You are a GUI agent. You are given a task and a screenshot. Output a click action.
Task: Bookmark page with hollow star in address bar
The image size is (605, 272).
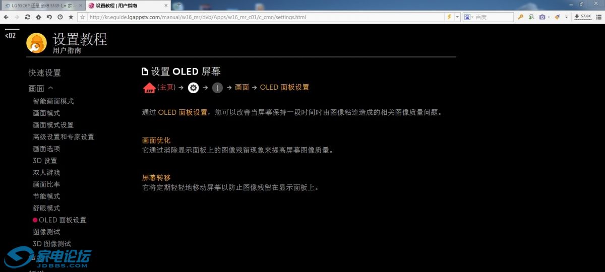(x=82, y=17)
